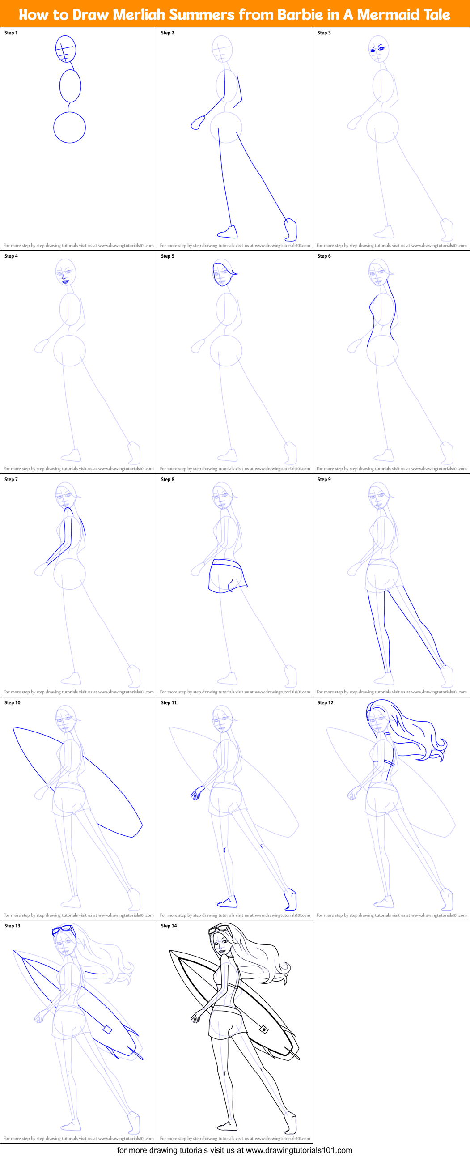The width and height of the screenshot is (470, 1157).
Task: Click the 'Step 1' label text
Action: tap(11, 33)
